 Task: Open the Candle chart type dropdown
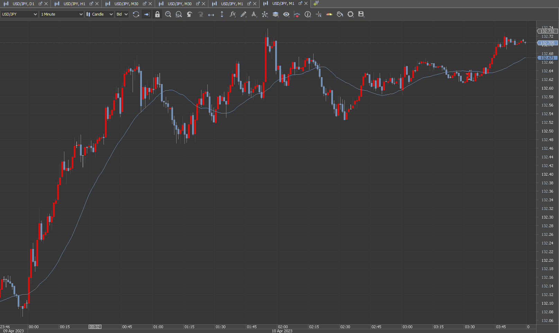click(x=100, y=14)
